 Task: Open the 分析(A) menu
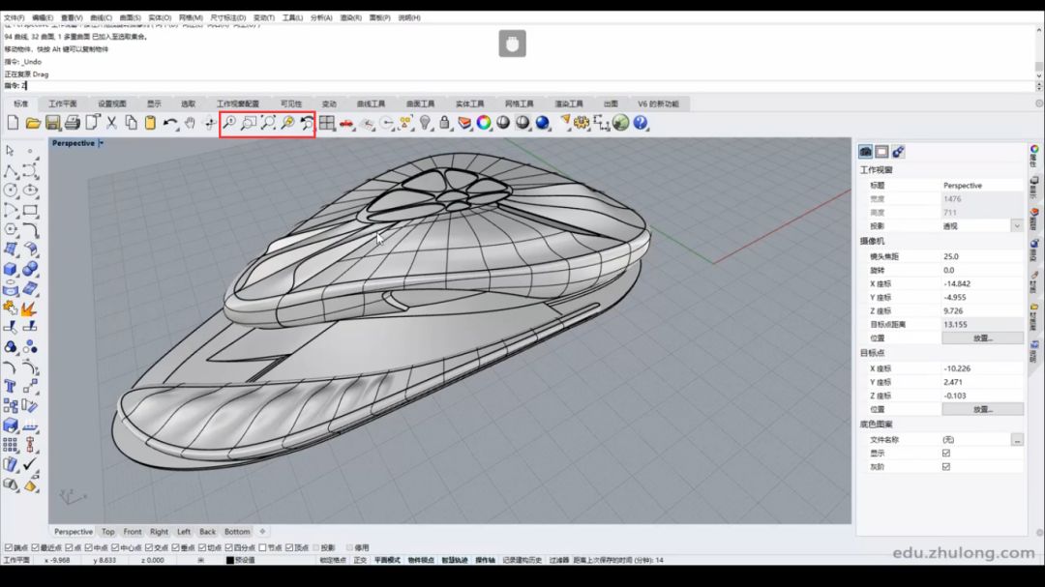(321, 18)
